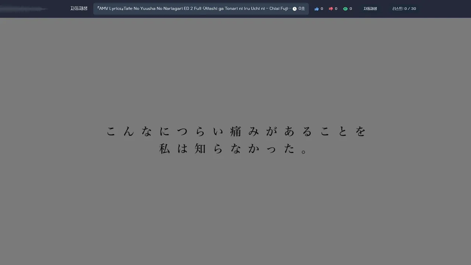
Task: Click the Japanese lyric line starting こんなに
Action: click(236, 131)
